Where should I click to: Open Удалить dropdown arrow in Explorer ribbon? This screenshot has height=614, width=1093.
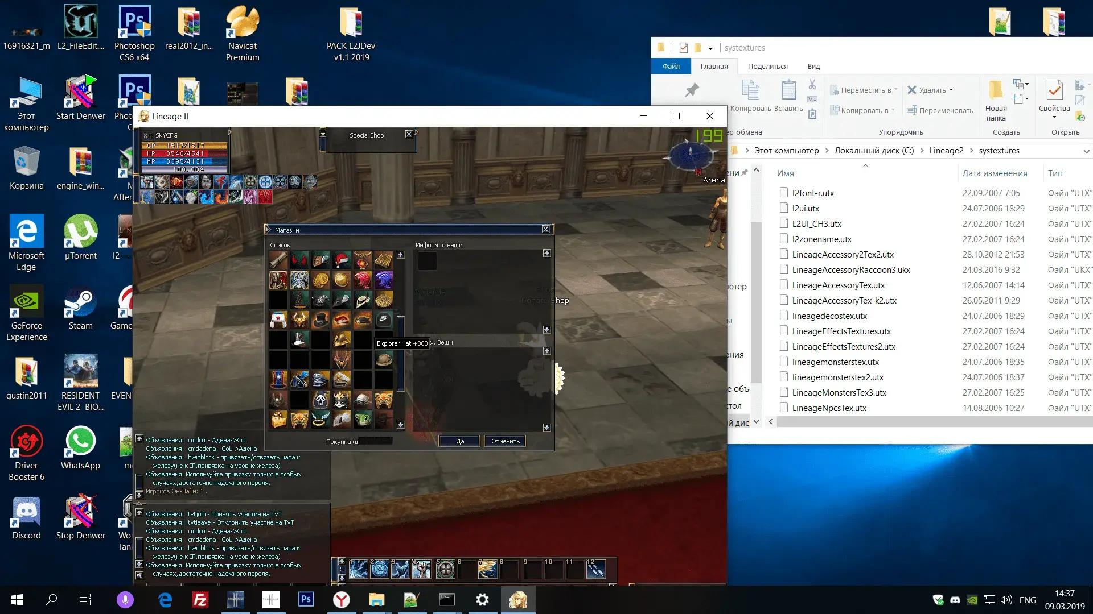(x=951, y=90)
